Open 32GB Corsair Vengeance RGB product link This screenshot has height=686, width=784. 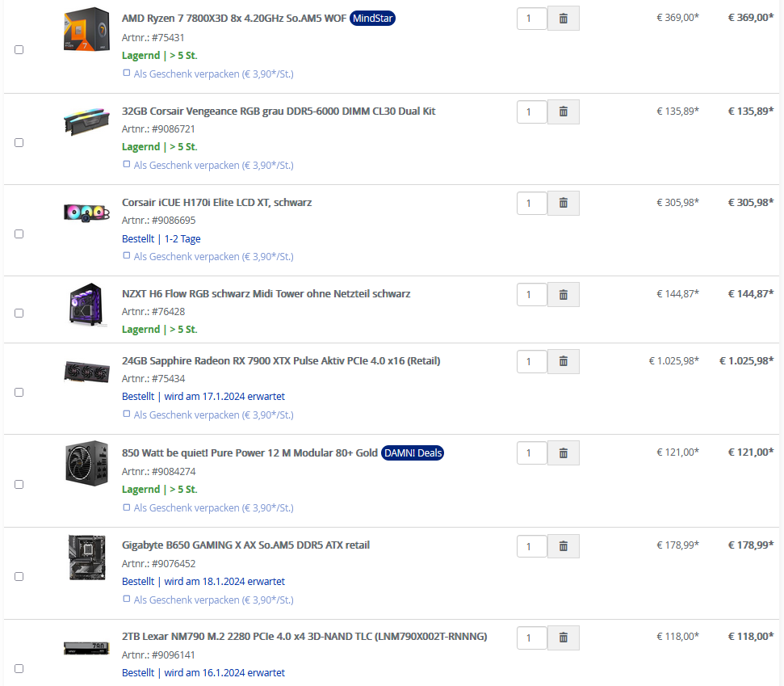tap(279, 111)
